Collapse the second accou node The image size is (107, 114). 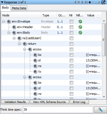[25, 77]
